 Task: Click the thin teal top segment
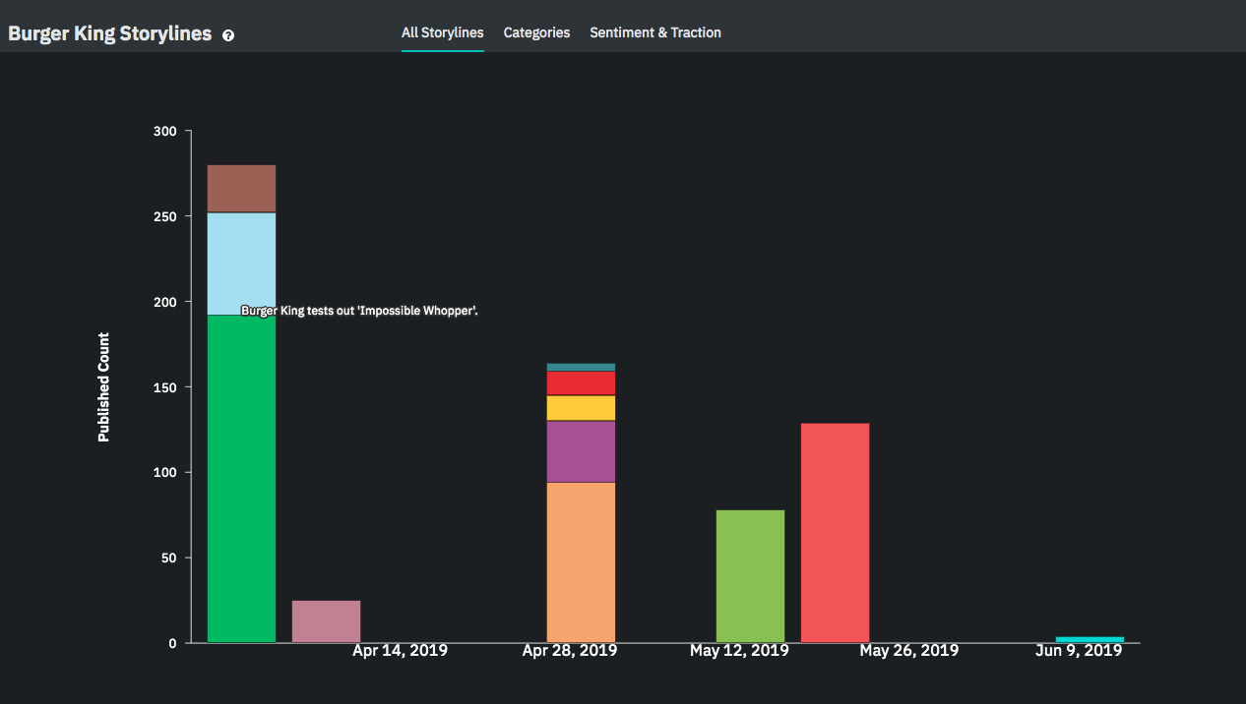[x=581, y=367]
